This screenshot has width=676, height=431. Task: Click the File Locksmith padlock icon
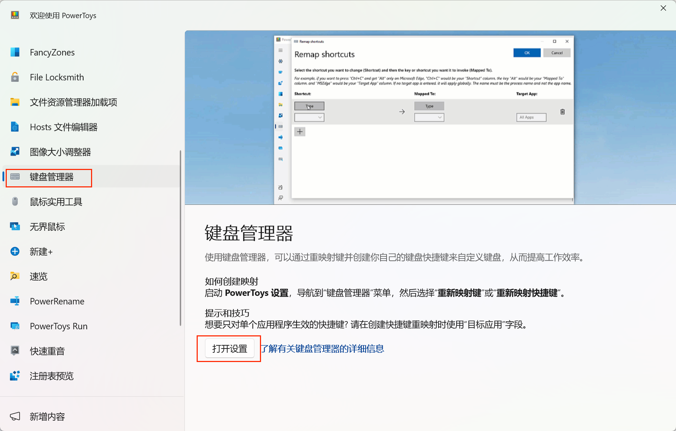click(x=15, y=77)
